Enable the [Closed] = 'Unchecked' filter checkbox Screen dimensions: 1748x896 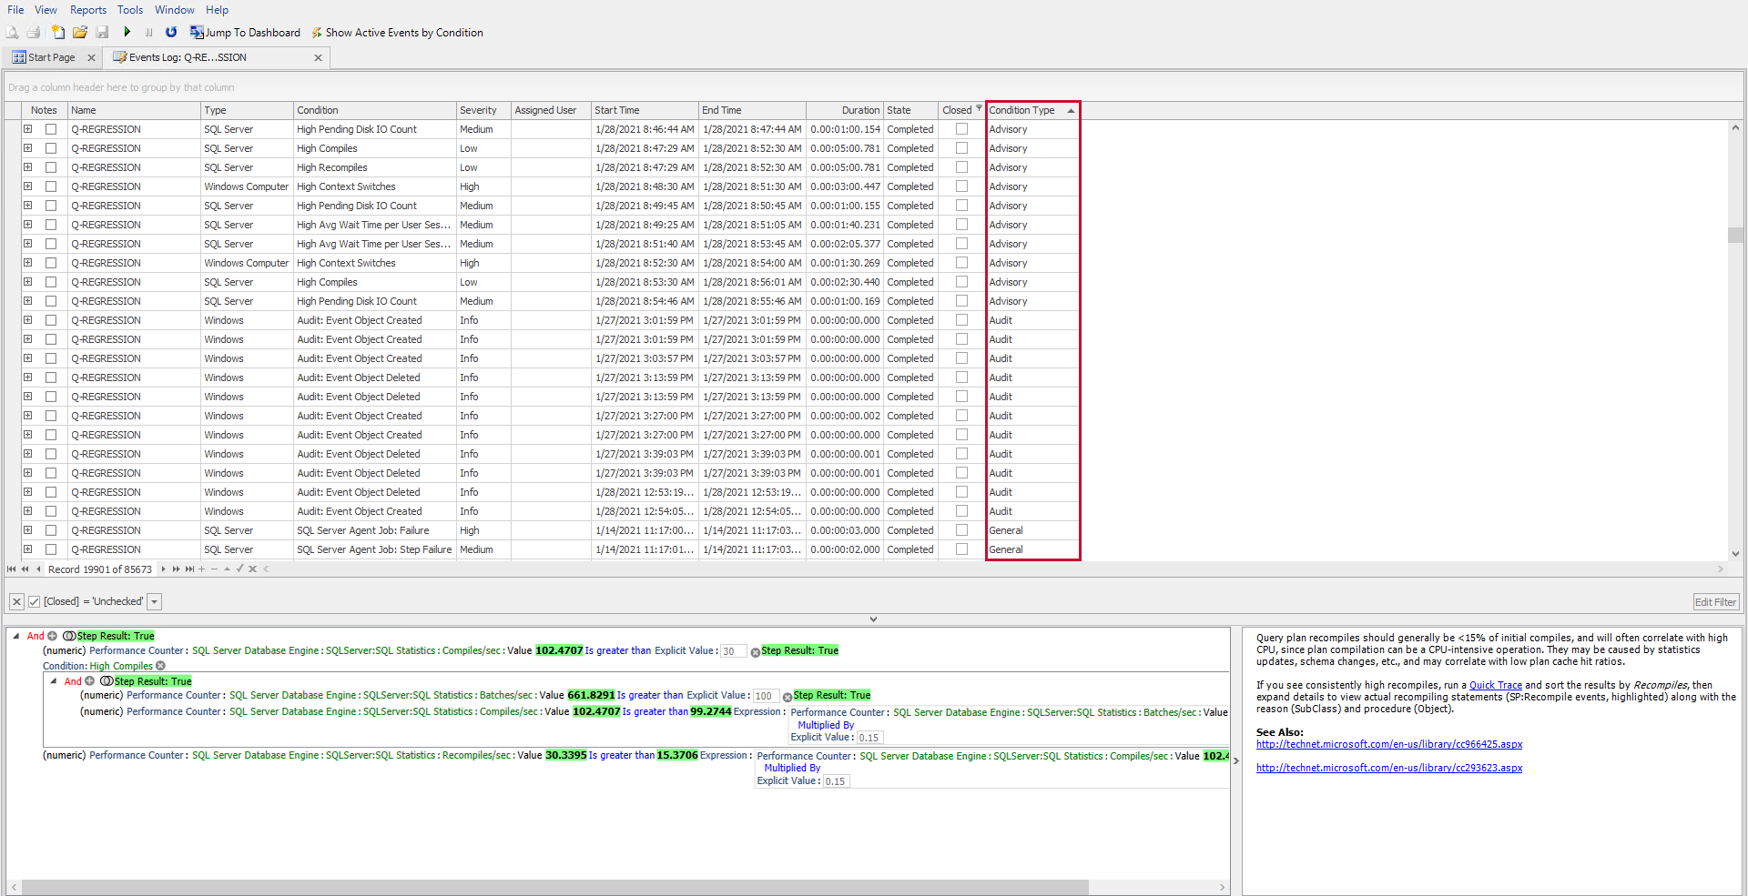coord(34,601)
